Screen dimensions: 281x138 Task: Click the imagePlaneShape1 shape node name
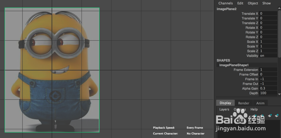[234, 65]
